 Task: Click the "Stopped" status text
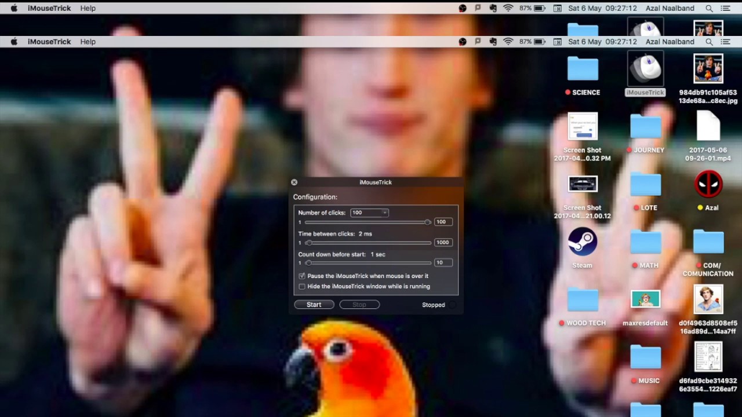point(434,305)
